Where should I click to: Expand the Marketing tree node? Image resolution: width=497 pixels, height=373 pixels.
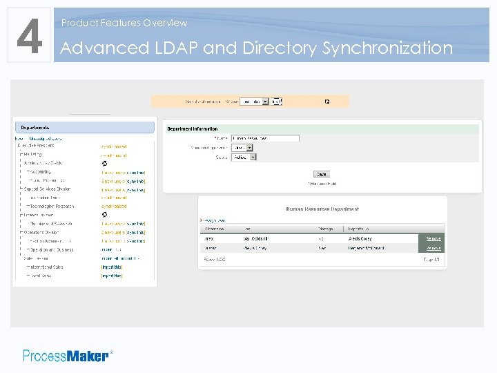(21, 155)
